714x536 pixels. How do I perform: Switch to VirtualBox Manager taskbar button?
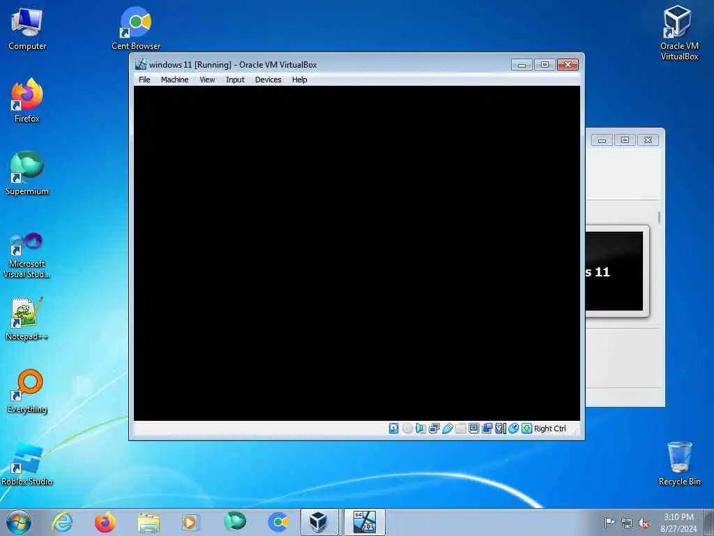pyautogui.click(x=321, y=522)
